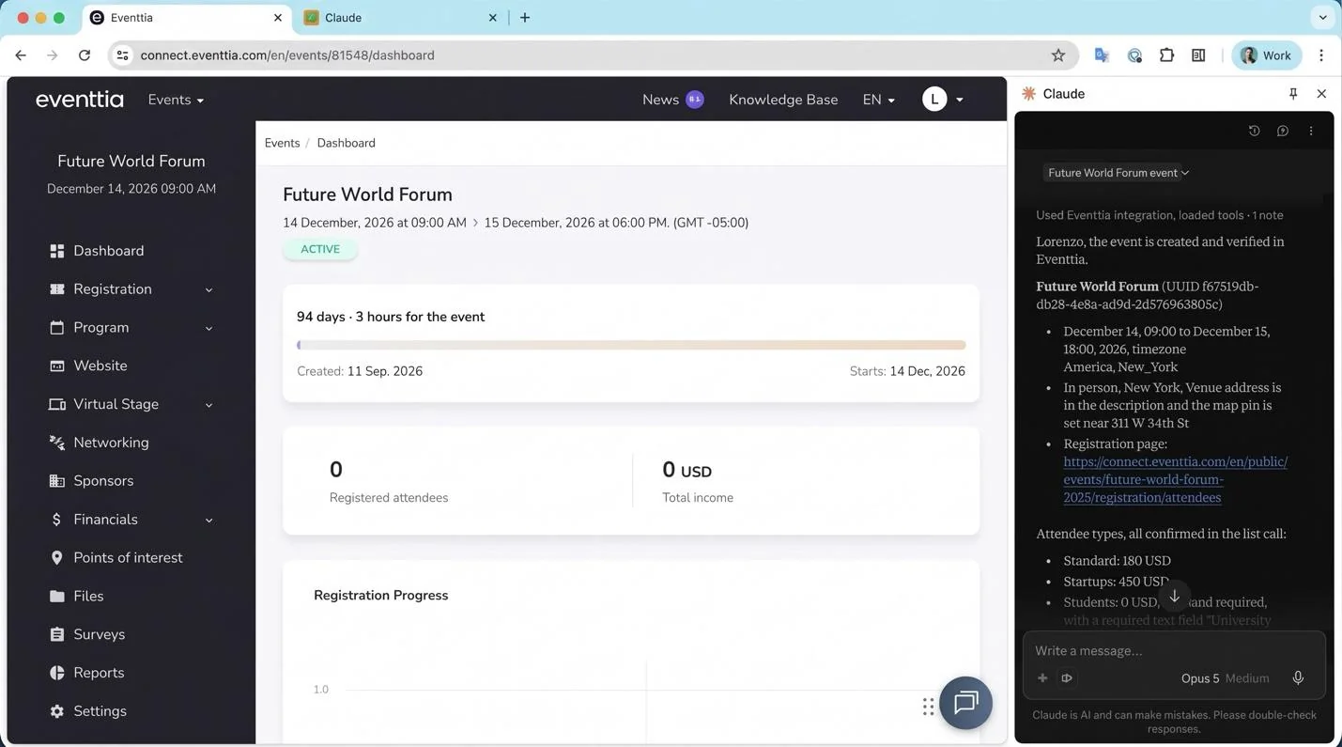Click the Registration Progress heading
The image size is (1342, 747).
point(380,596)
